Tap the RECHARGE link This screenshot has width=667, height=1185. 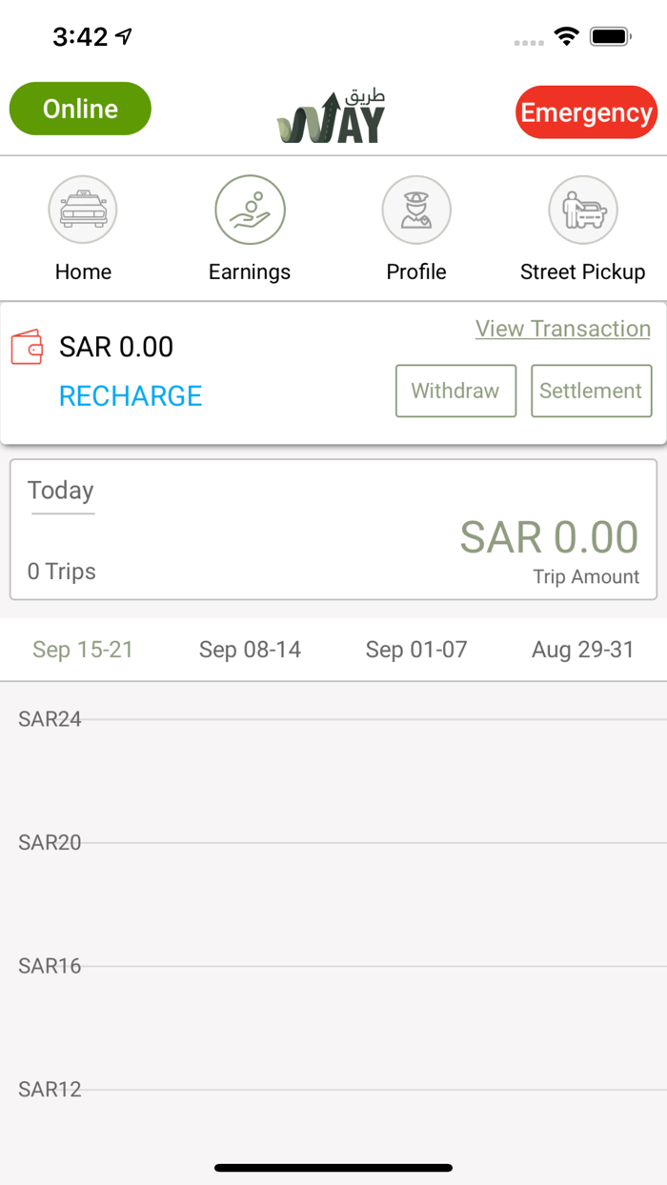click(131, 396)
